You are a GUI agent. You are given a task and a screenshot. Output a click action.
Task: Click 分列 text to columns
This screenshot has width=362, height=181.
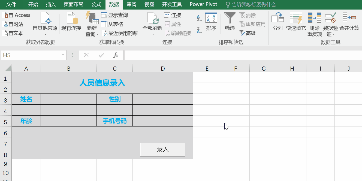click(x=278, y=22)
